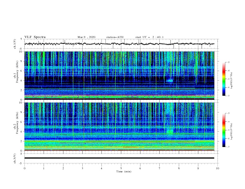Click the 4 kHz burst in ch.1 spectrogram
This screenshot has height=189, width=245.
click(x=170, y=81)
